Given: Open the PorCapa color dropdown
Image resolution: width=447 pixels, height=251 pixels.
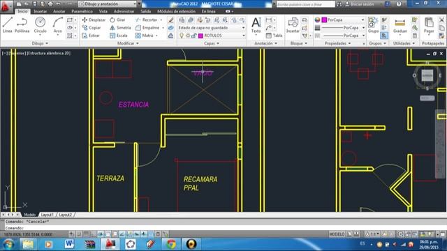Looking at the screenshot, I should click(x=343, y=20).
